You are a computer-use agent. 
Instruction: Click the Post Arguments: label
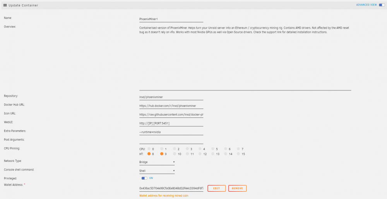[14, 139]
